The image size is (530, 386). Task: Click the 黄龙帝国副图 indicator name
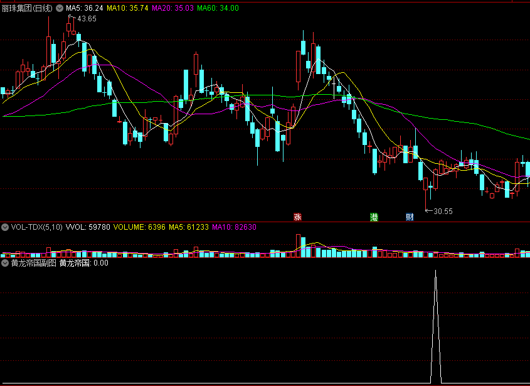(x=34, y=263)
